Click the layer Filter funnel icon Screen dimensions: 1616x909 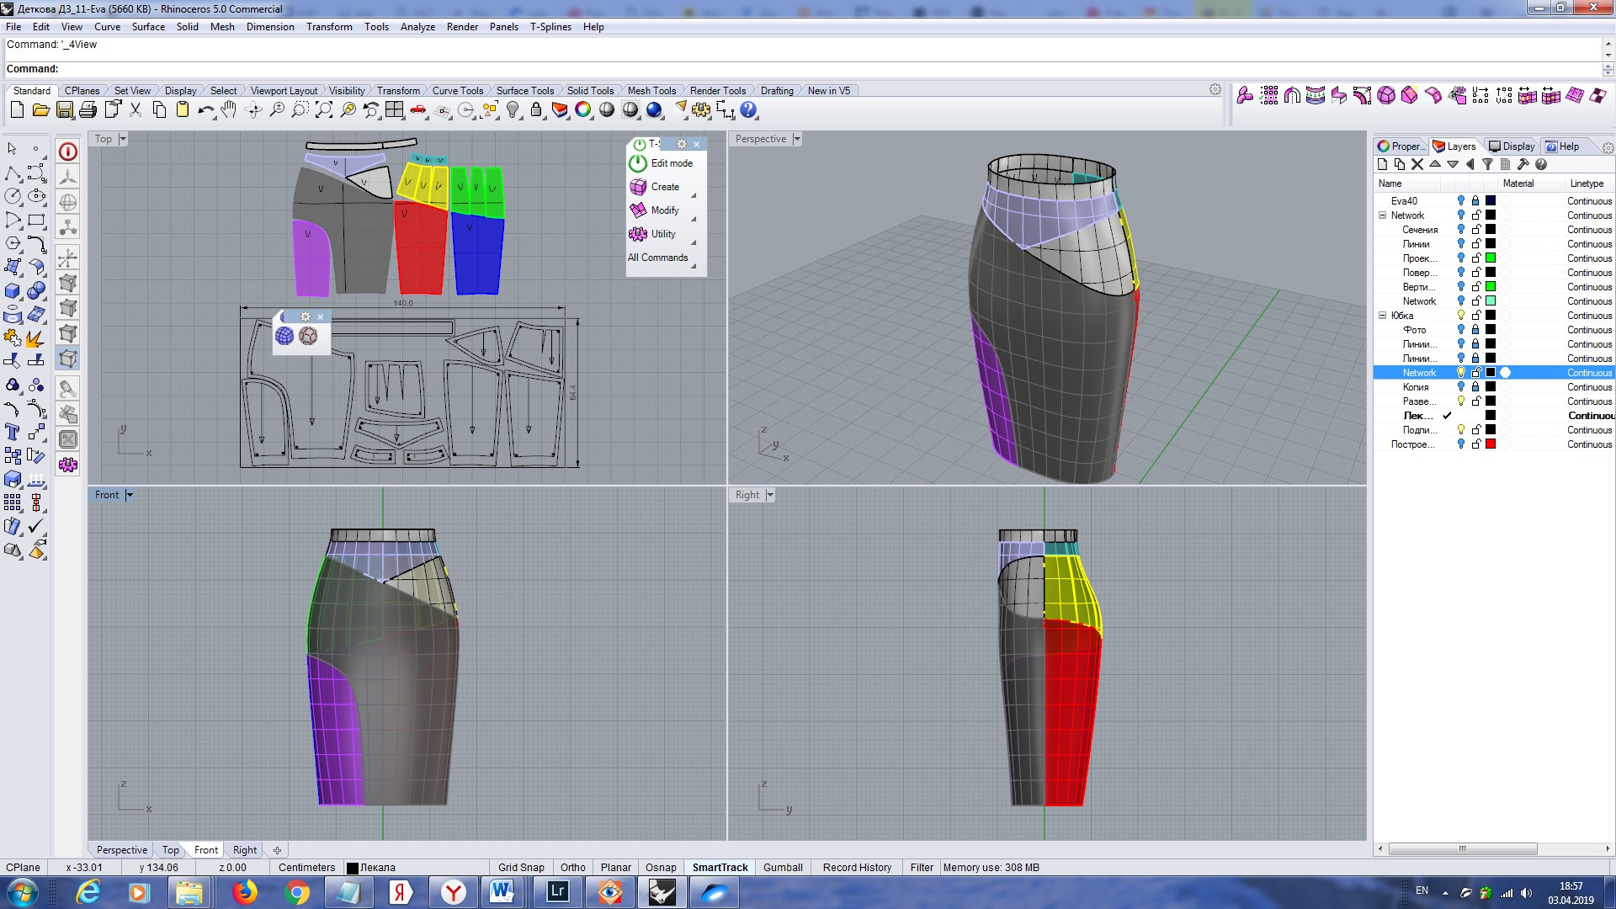[x=1487, y=165]
